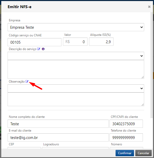Click the edit icon beside Descrição do serviço
154x158 pixels.
click(x=39, y=49)
